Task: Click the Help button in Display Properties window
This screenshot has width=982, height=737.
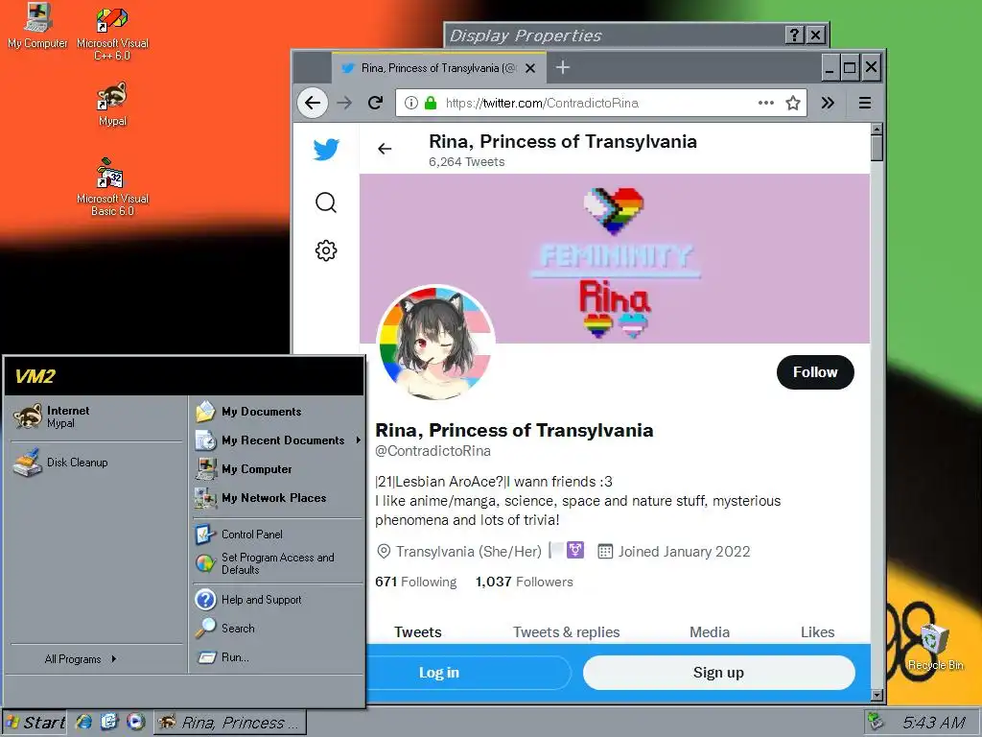Action: coord(794,36)
